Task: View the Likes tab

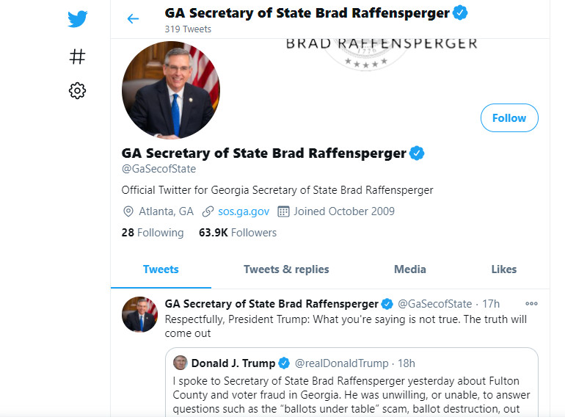Action: point(503,269)
